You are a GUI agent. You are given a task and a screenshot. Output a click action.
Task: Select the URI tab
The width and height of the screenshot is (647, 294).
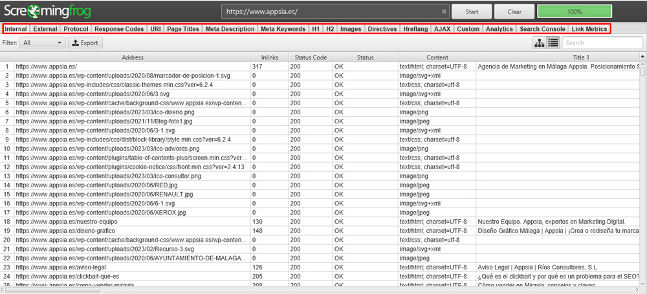click(155, 29)
